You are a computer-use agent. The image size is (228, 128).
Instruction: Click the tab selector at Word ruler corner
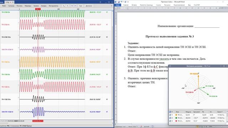[116, 8]
